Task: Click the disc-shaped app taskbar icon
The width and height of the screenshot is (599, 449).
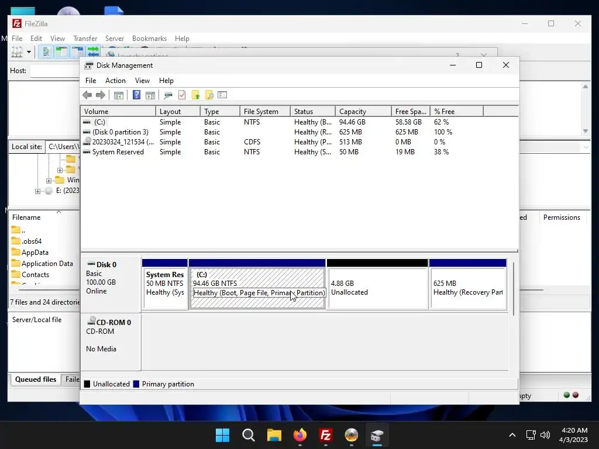Action: pos(352,435)
